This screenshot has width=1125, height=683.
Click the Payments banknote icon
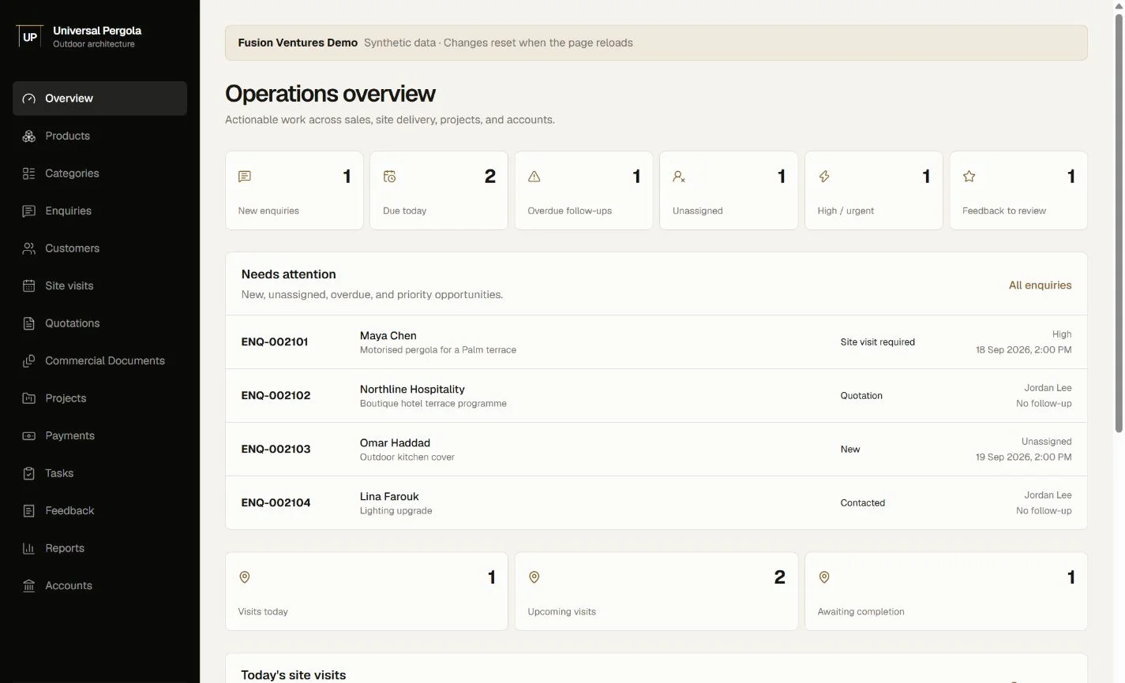tap(29, 435)
